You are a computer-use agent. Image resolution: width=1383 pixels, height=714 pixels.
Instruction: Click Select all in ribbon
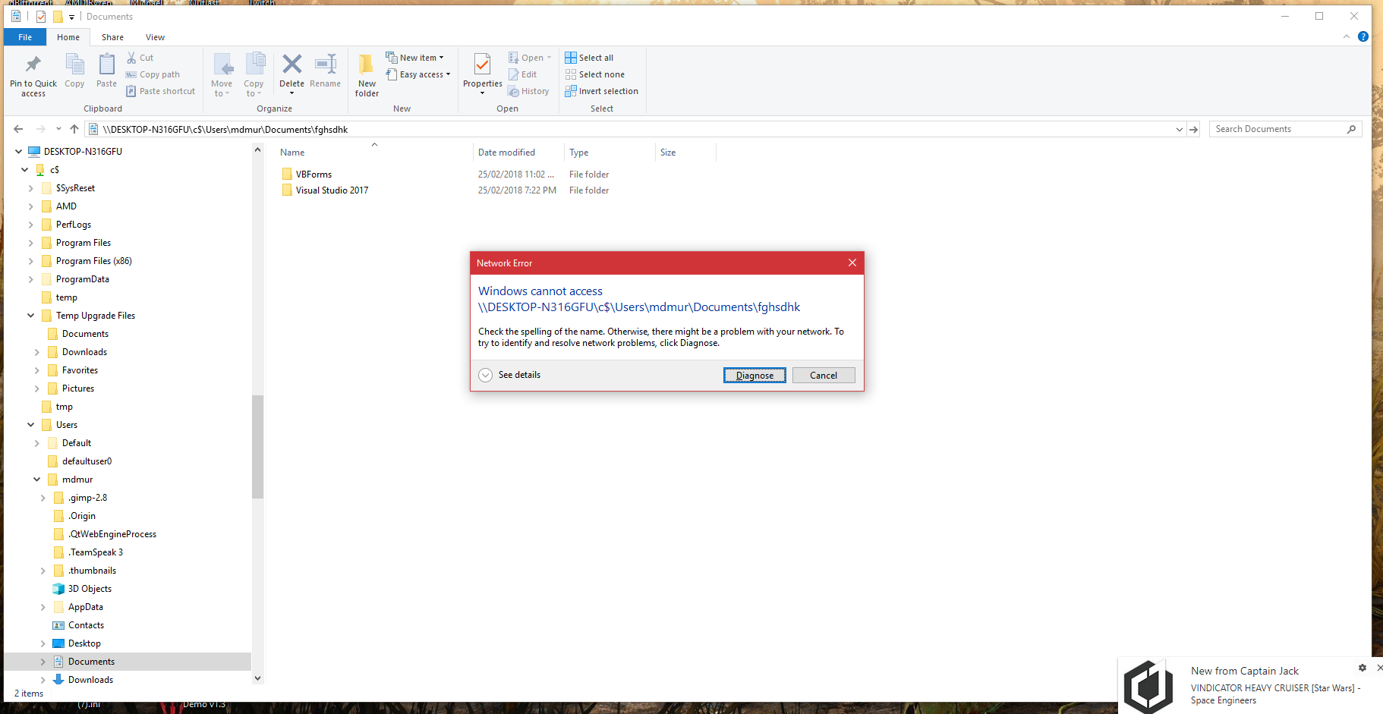click(x=590, y=58)
